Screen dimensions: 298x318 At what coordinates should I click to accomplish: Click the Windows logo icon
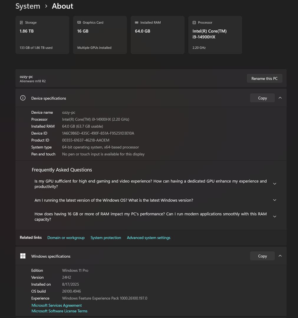pos(23,256)
